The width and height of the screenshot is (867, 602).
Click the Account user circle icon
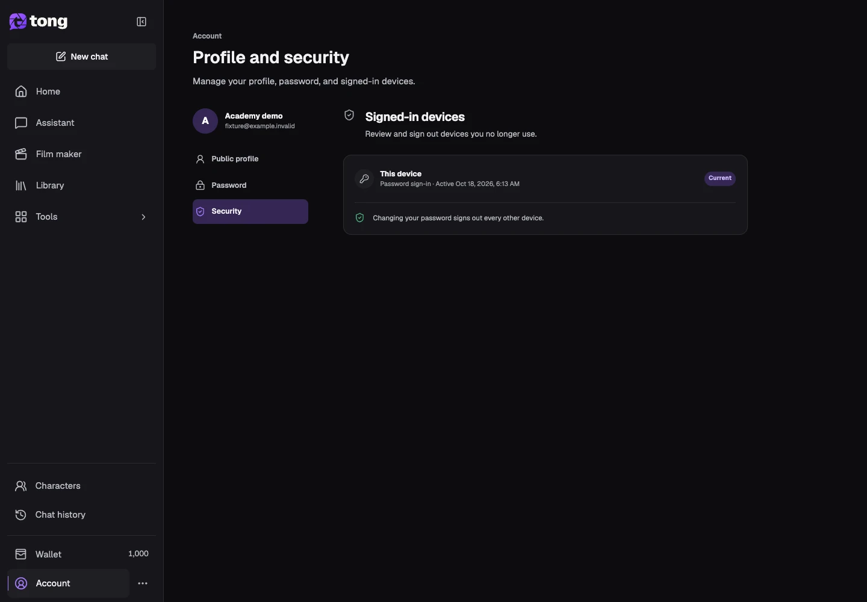[x=21, y=583]
